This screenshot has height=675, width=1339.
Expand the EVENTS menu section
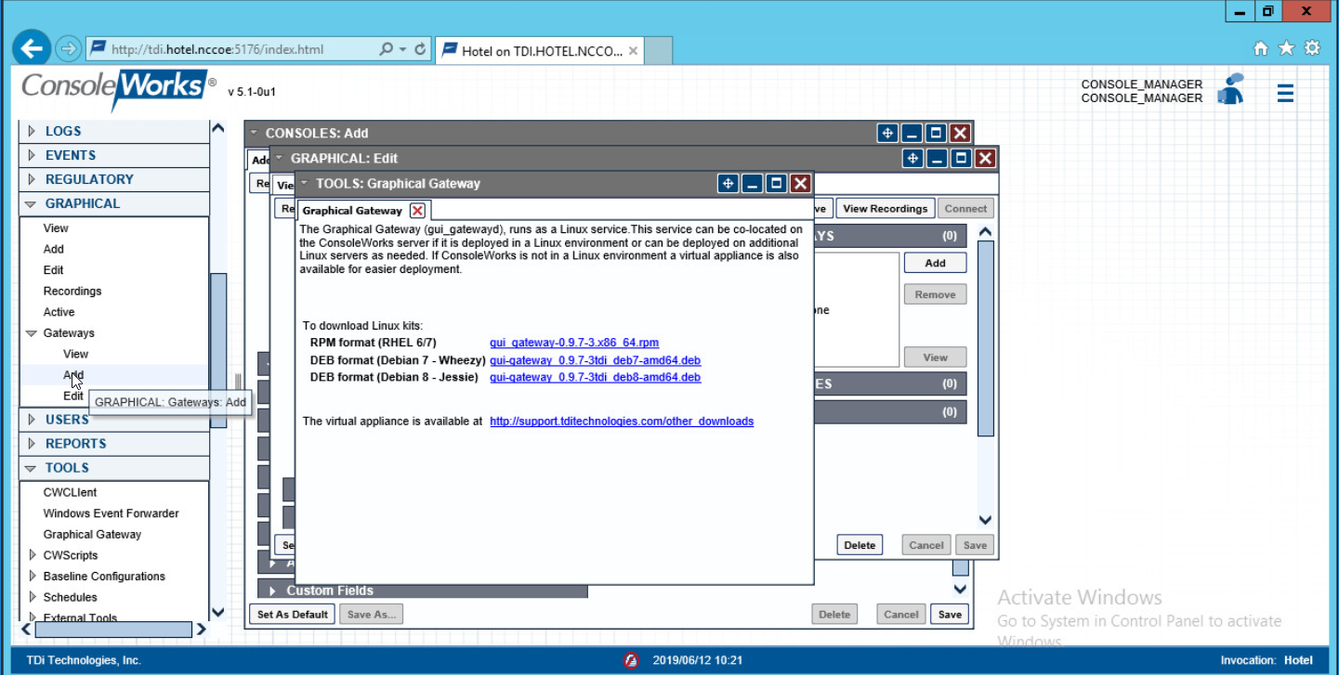[33, 155]
